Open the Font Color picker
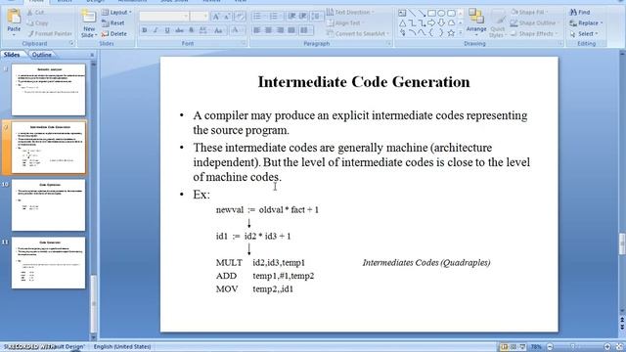 [237, 30]
